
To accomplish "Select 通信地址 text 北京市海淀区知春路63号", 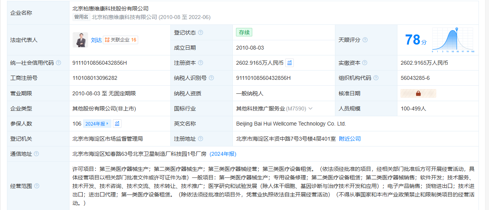I will coord(102,154).
